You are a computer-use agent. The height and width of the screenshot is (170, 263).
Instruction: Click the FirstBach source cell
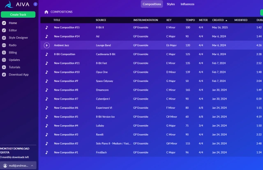click(101, 152)
